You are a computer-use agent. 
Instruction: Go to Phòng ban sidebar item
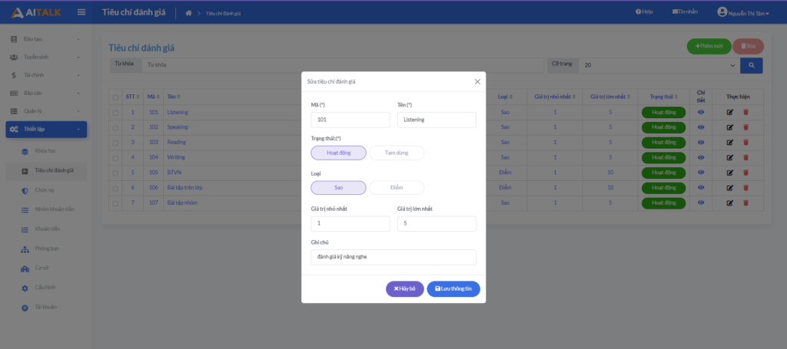pyautogui.click(x=47, y=249)
